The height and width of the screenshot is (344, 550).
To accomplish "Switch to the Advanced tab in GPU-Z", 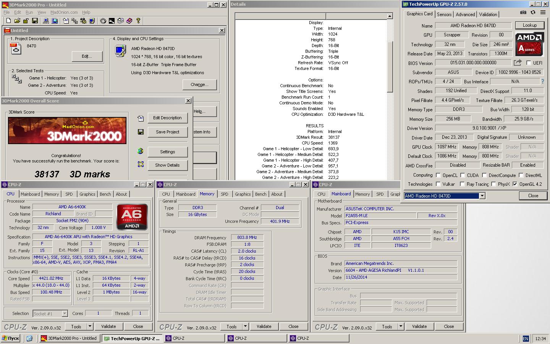I will (465, 14).
